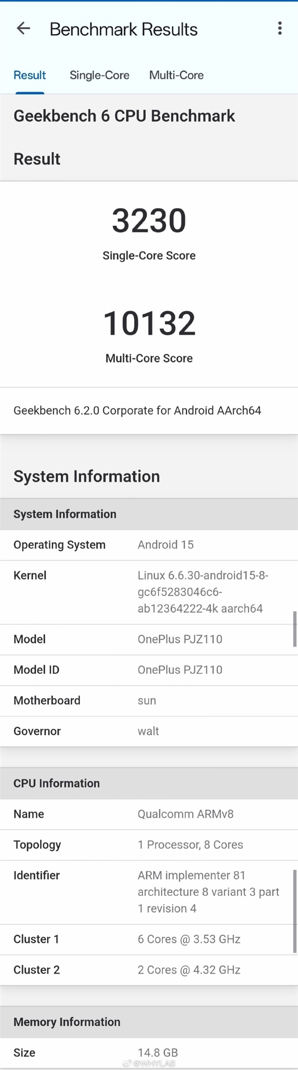Select the Model ID row OnePlus PJZ110
298x1070 pixels.
149,670
